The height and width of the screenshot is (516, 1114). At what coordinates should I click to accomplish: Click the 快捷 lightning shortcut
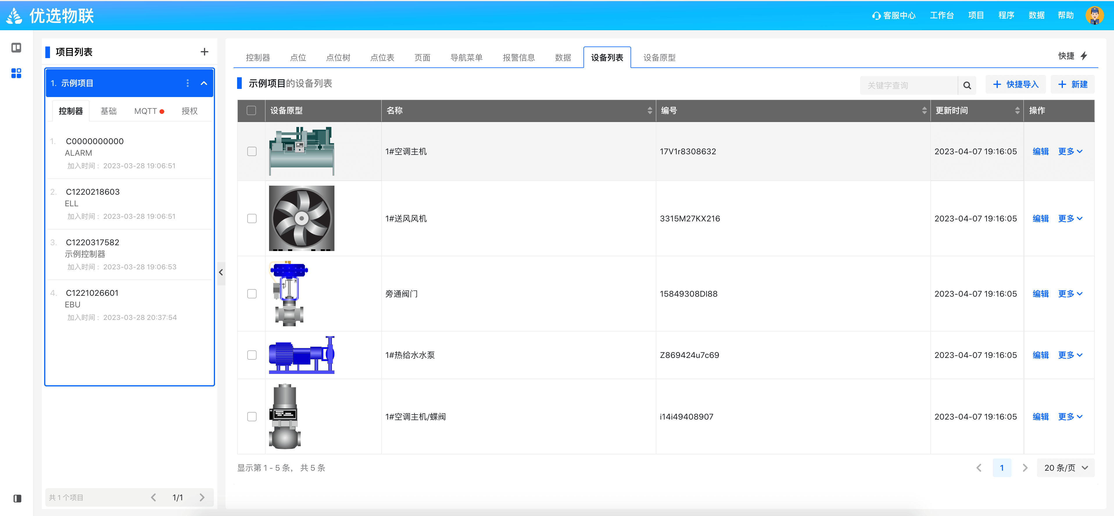pyautogui.click(x=1072, y=56)
